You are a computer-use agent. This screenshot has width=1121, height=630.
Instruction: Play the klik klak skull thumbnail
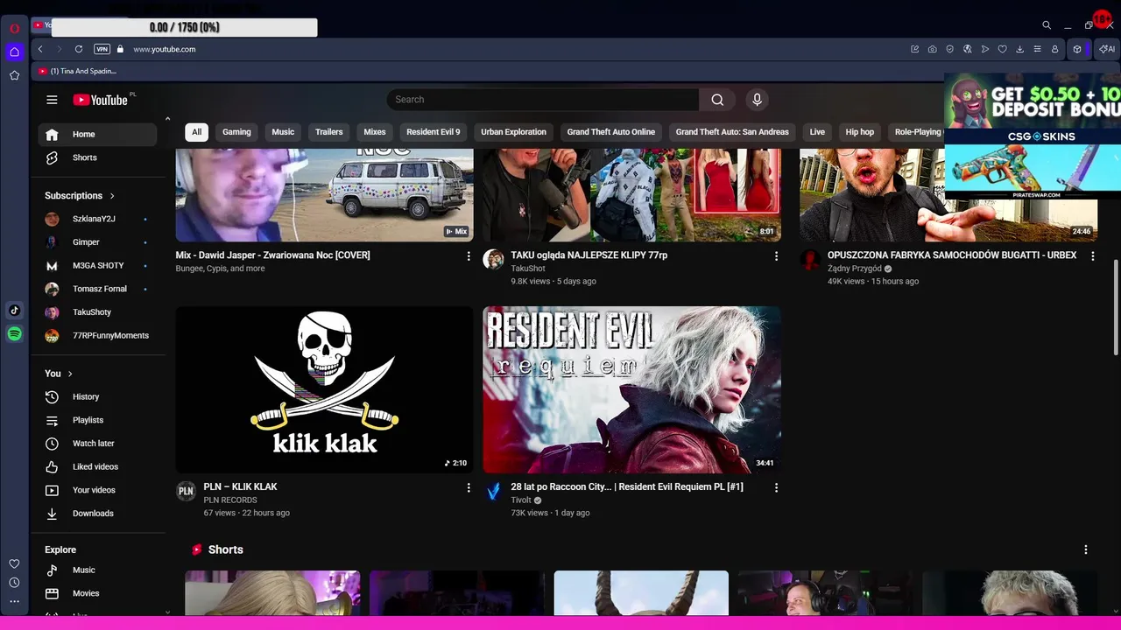click(x=325, y=389)
